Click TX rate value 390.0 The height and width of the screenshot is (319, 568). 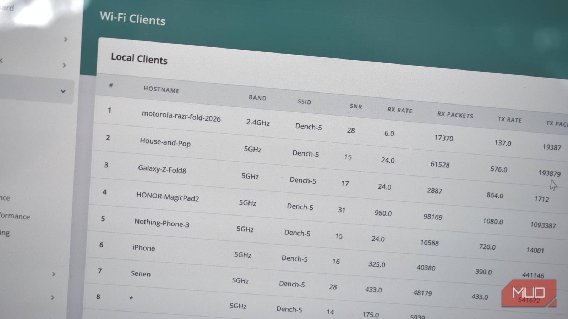[x=484, y=272]
